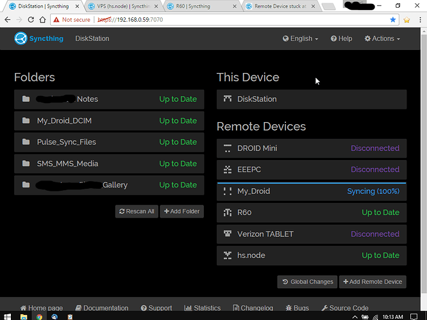Switch to the DiskStation | Syncthing tab
Image resolution: width=427 pixels, height=320 pixels.
43,6
